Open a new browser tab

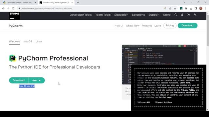(78, 3)
